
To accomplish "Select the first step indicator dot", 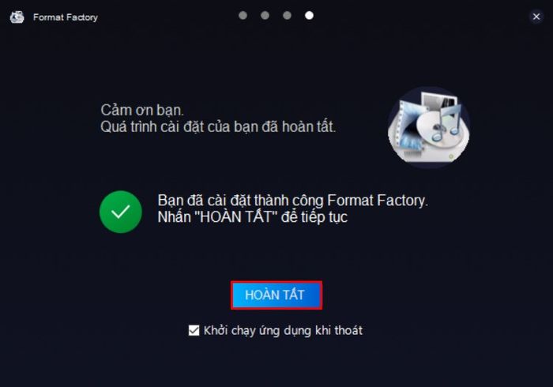I will click(243, 15).
